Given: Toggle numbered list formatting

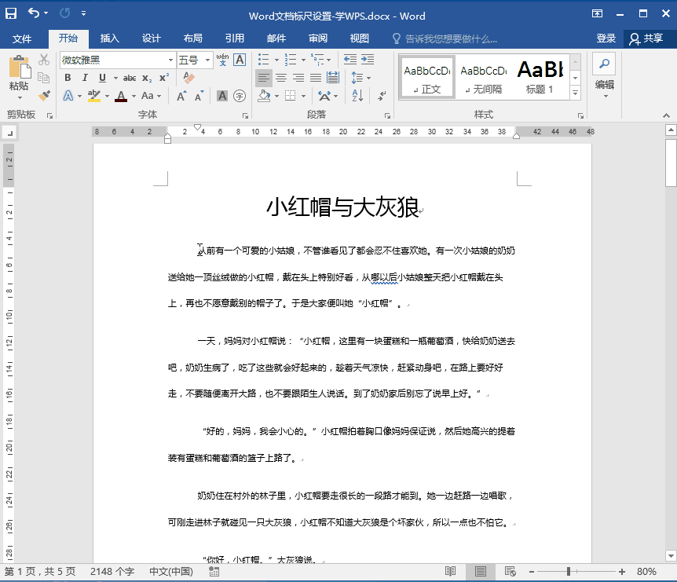Looking at the screenshot, I should point(291,60).
